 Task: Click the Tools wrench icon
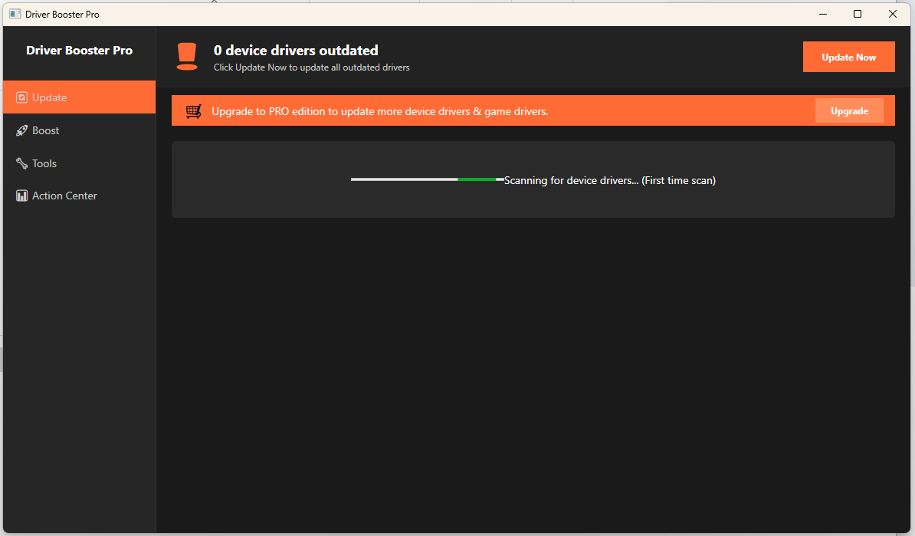21,163
